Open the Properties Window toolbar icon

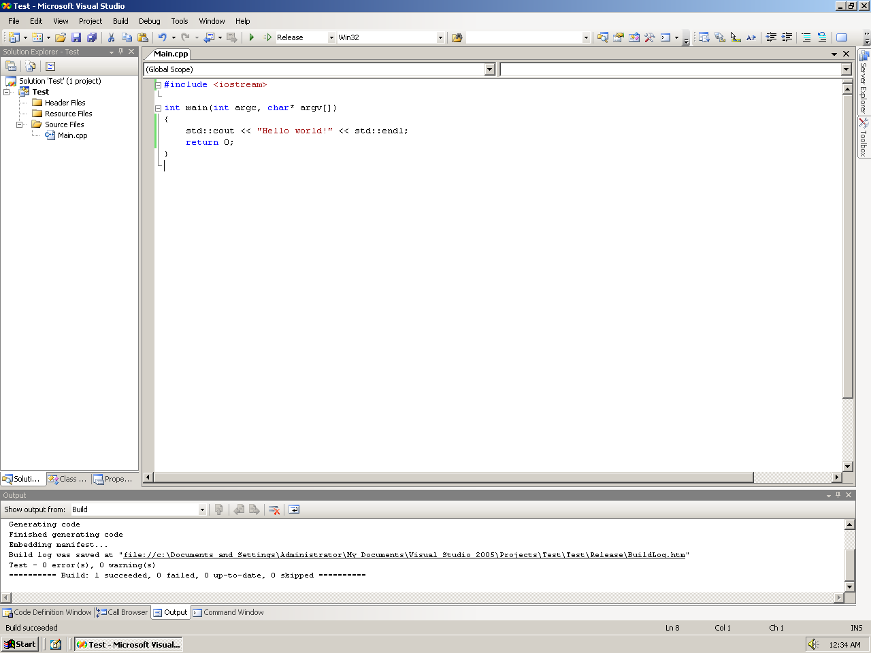[619, 37]
